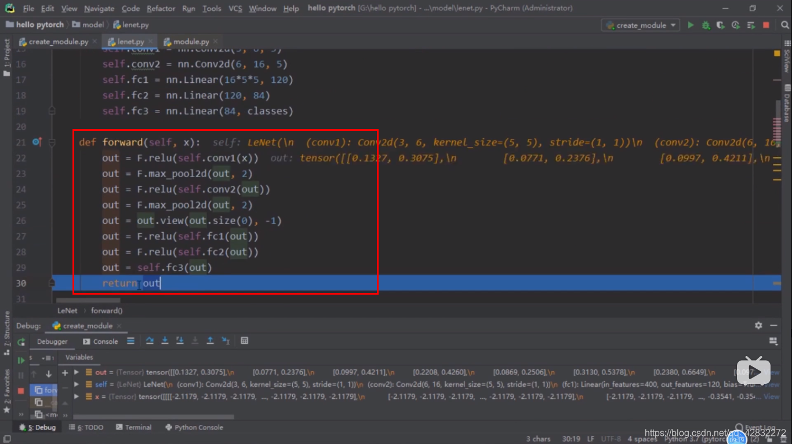Open the File menu
792x444 pixels.
pos(28,9)
